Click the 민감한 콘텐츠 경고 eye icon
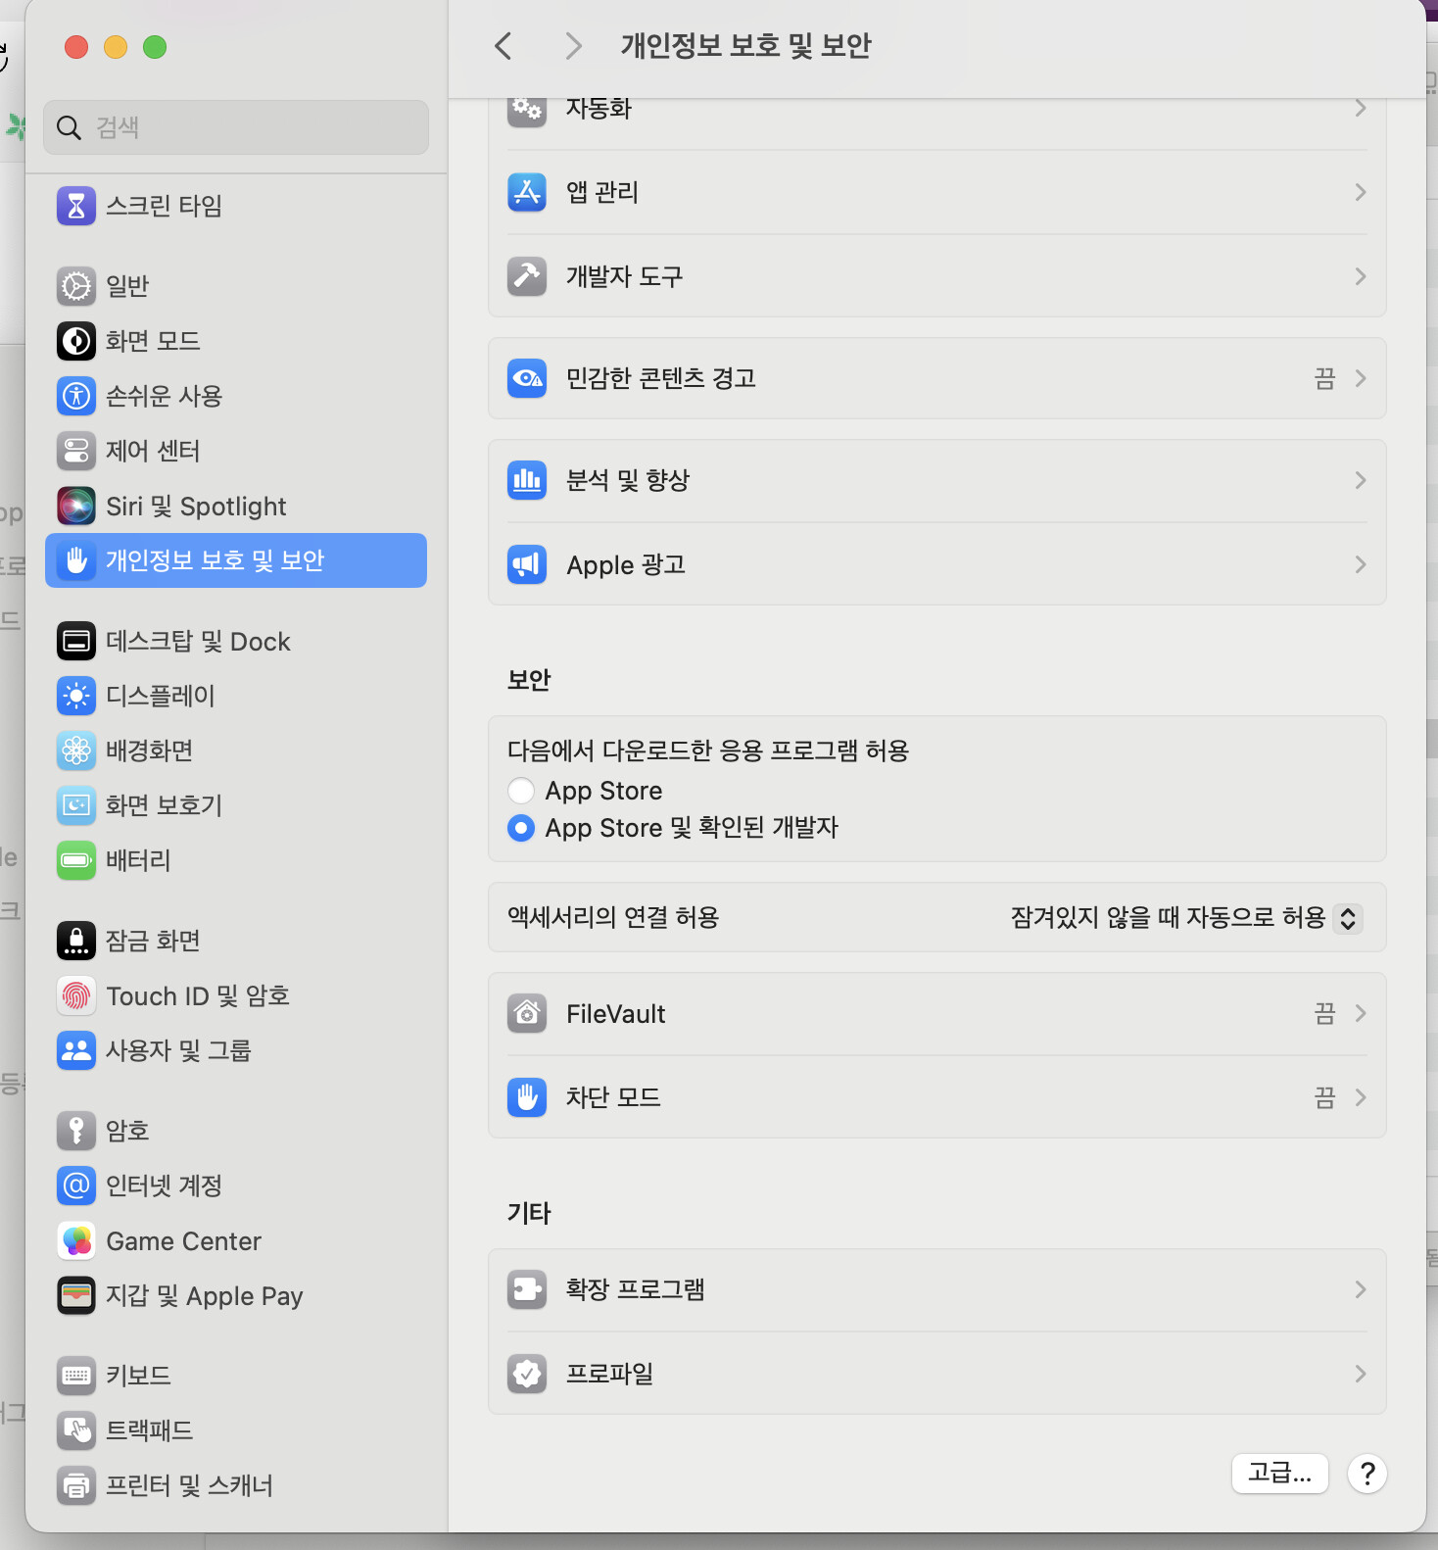This screenshot has height=1550, width=1438. [x=527, y=378]
